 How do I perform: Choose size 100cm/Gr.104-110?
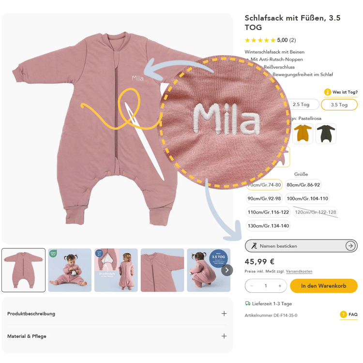(x=307, y=198)
